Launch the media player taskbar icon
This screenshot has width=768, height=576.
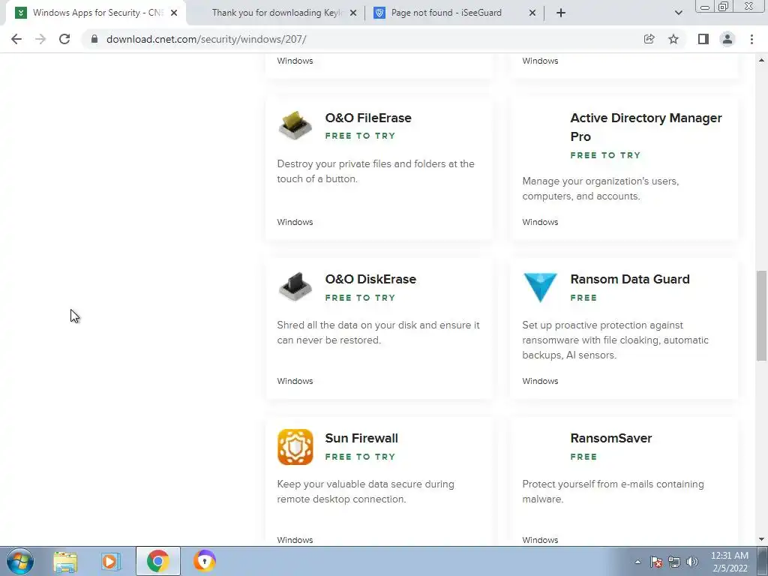(x=111, y=561)
